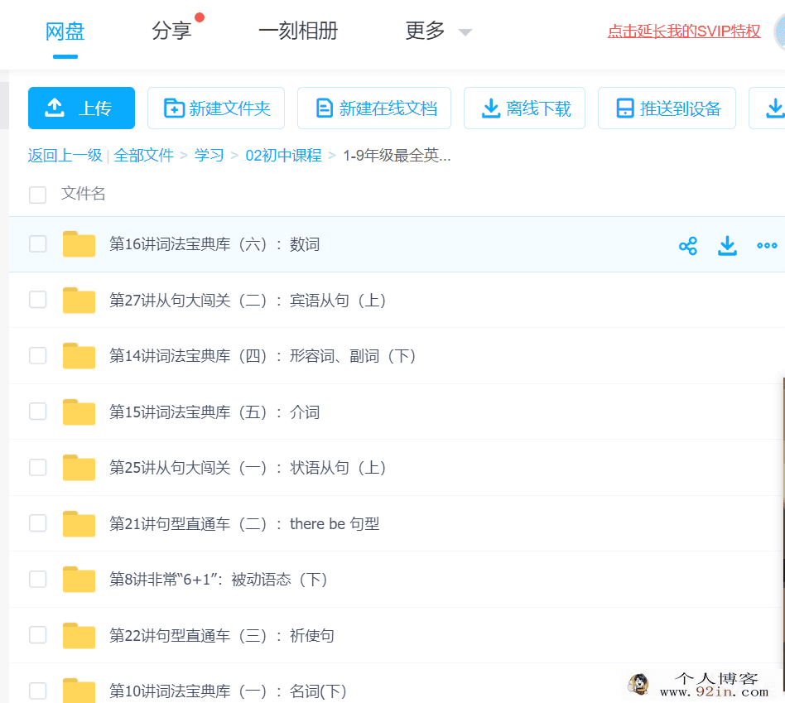Check the box for 第16讲 数词 folder
The image size is (785, 703).
pos(37,244)
